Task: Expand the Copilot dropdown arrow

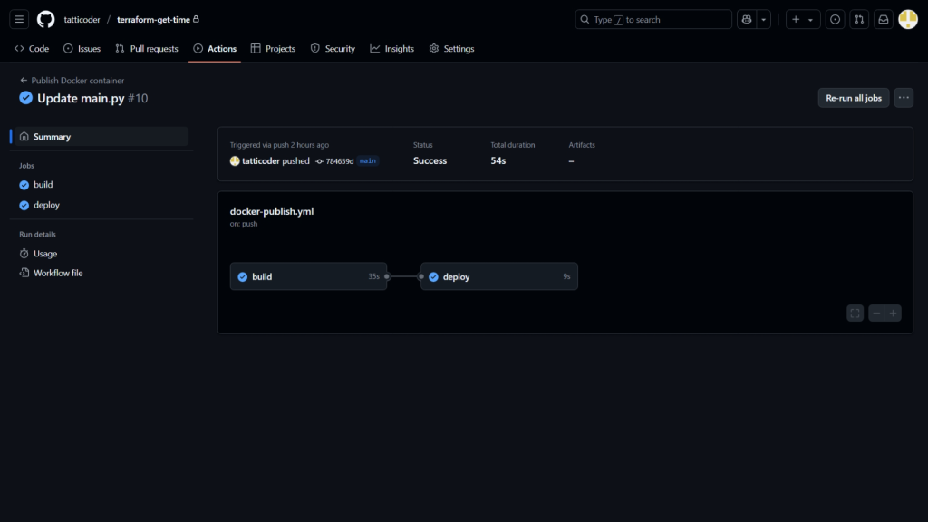Action: tap(764, 19)
